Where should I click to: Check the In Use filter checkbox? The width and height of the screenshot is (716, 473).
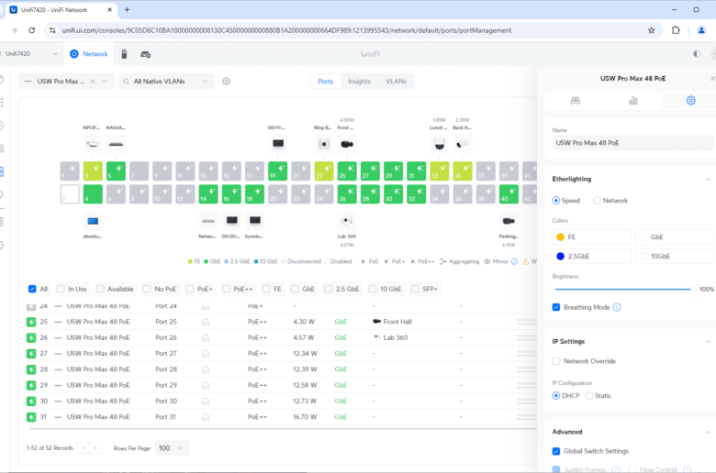click(61, 289)
